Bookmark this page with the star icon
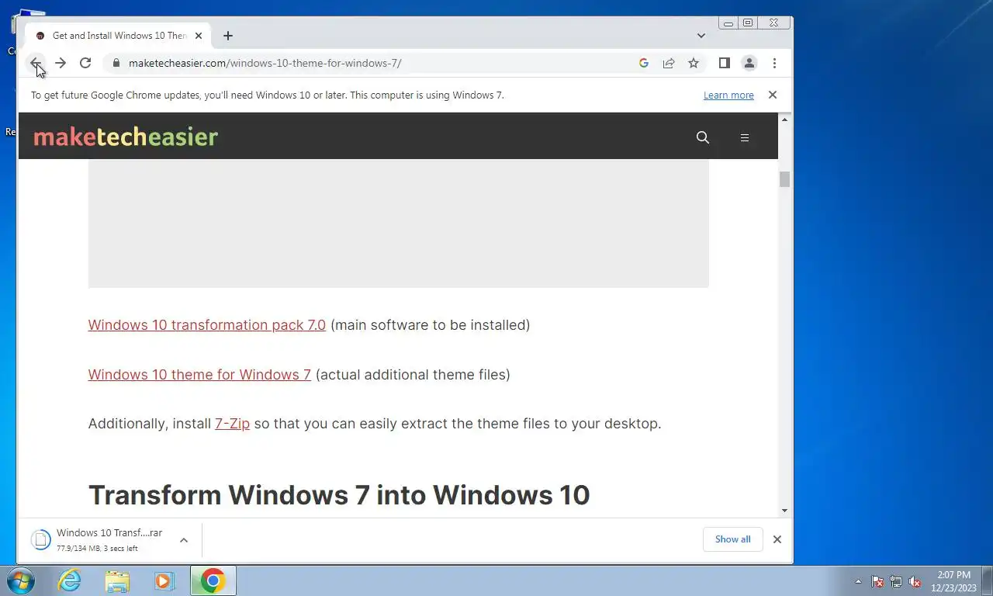The image size is (993, 596). click(694, 63)
